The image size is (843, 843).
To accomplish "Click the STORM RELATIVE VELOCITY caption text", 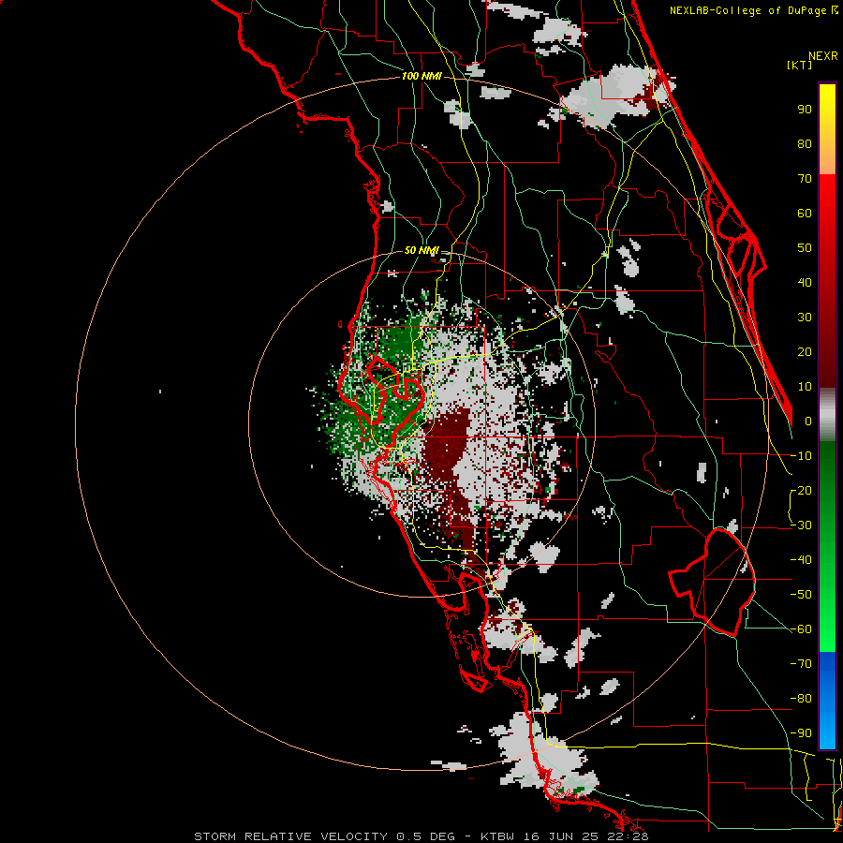I will coord(290,836).
